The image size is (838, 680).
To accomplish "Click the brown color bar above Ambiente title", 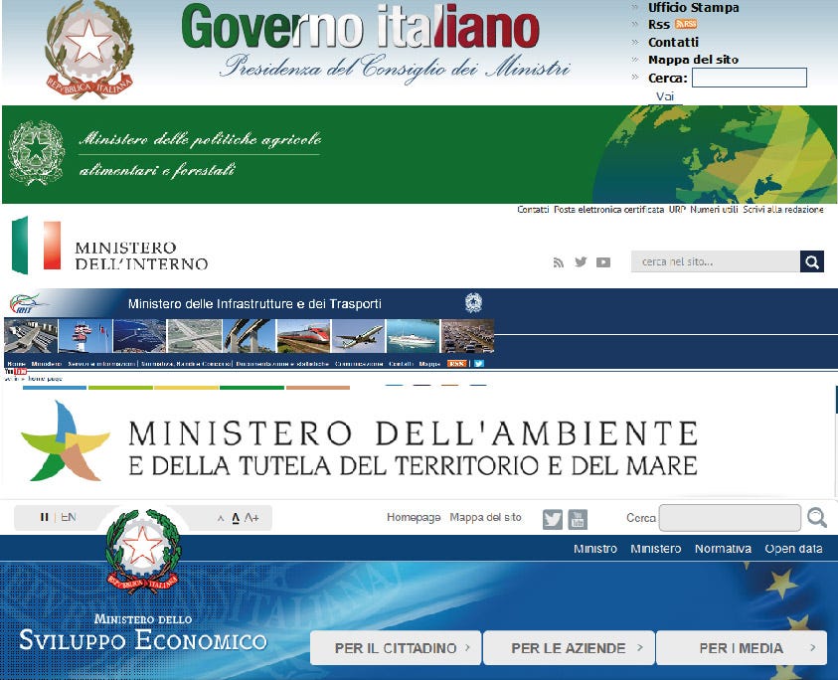I will (x=318, y=388).
